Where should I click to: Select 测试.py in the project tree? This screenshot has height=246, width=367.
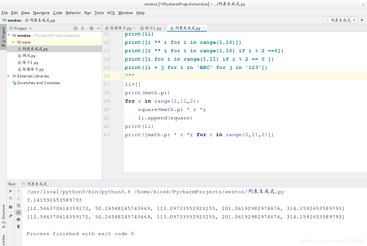click(x=29, y=56)
